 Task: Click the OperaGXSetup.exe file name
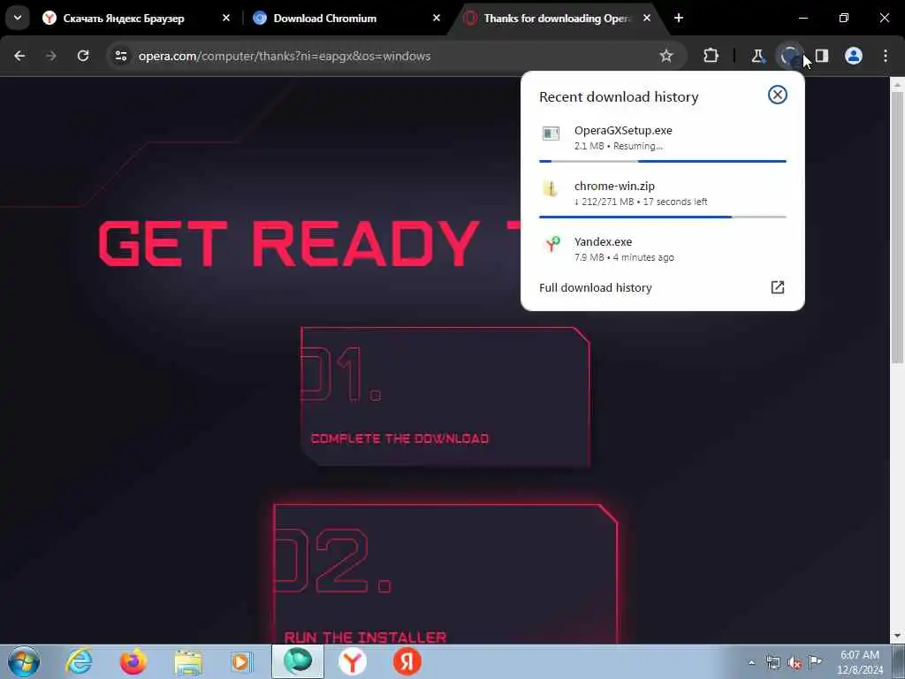(623, 131)
